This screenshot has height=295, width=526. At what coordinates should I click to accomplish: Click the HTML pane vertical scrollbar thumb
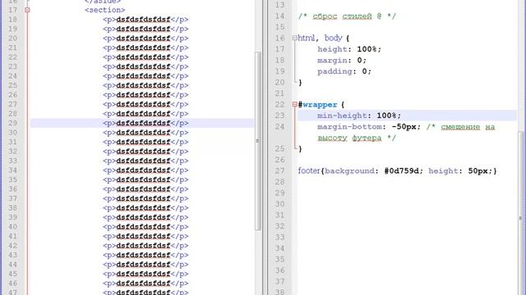258,140
